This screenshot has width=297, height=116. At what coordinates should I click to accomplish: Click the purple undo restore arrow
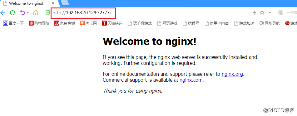tap(22, 13)
